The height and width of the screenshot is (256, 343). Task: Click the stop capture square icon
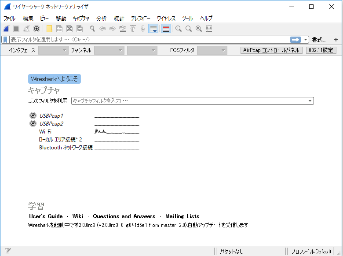[x=16, y=29]
